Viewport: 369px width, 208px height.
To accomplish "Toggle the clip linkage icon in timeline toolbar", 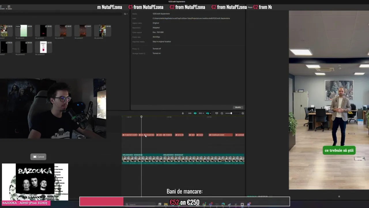I will pos(200,113).
